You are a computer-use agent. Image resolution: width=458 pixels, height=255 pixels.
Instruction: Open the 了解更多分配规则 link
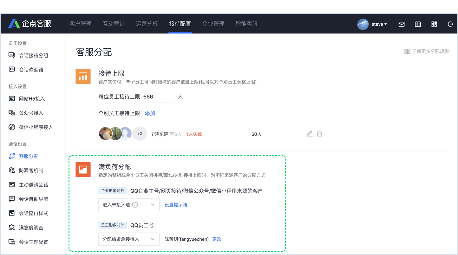coord(430,52)
